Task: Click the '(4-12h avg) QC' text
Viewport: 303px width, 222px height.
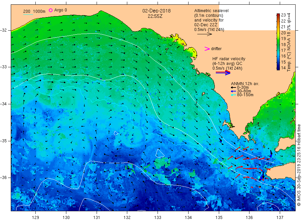Action: pos(227,64)
